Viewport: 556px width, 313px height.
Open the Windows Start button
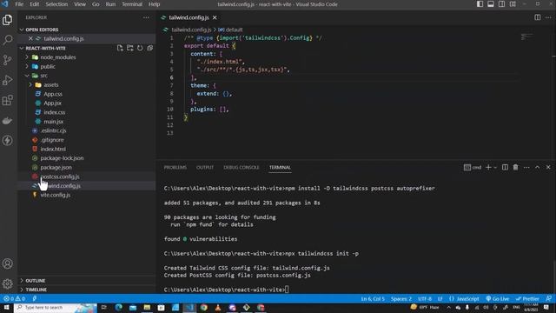(x=6, y=307)
